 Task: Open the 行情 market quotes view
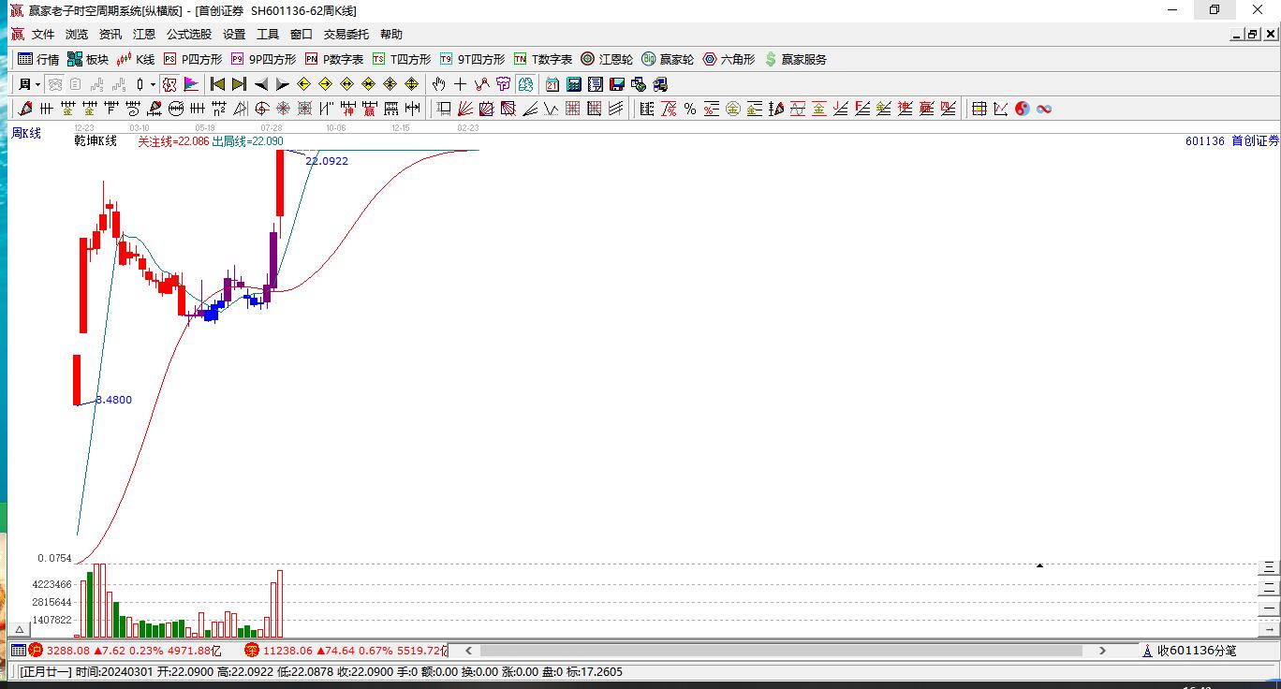point(38,59)
